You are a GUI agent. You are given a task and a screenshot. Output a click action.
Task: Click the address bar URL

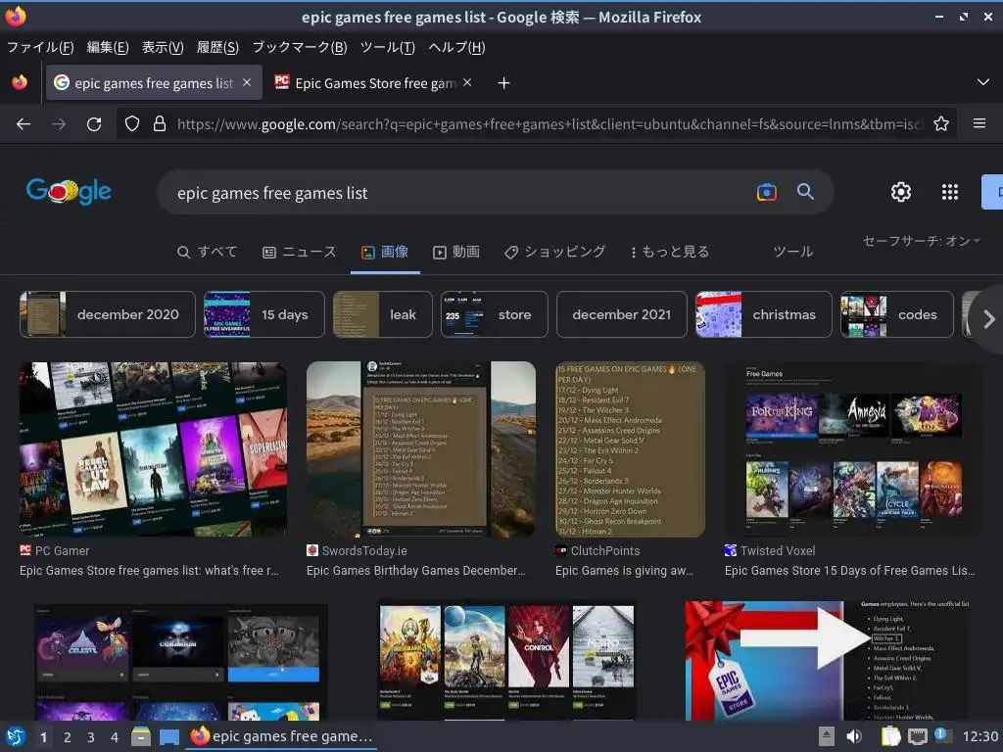tap(549, 123)
